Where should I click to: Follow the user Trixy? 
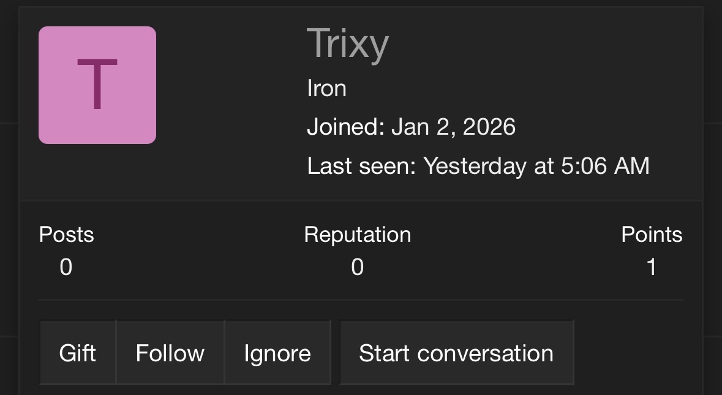170,353
